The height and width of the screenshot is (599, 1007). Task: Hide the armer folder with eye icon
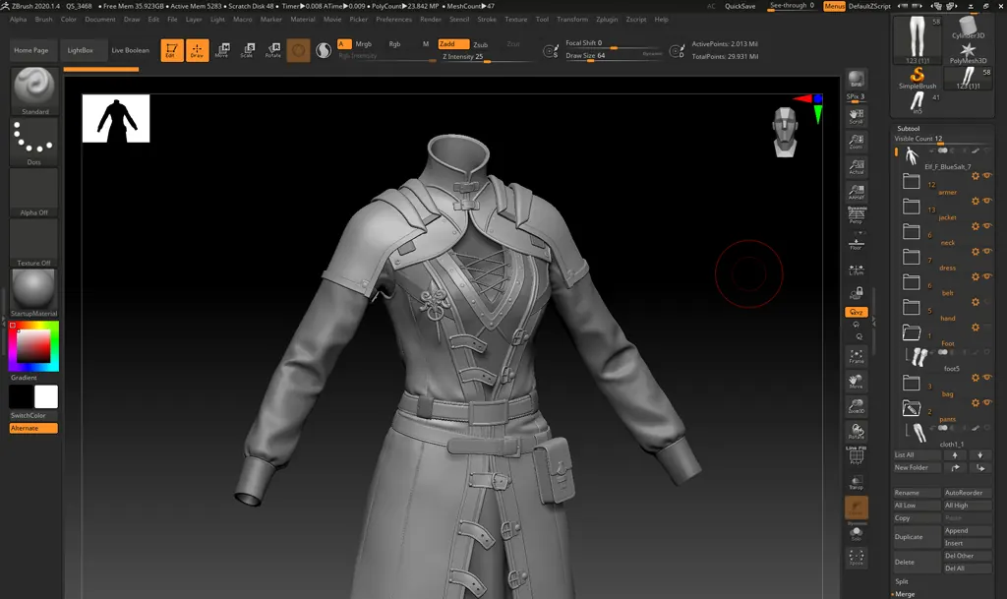pos(986,176)
